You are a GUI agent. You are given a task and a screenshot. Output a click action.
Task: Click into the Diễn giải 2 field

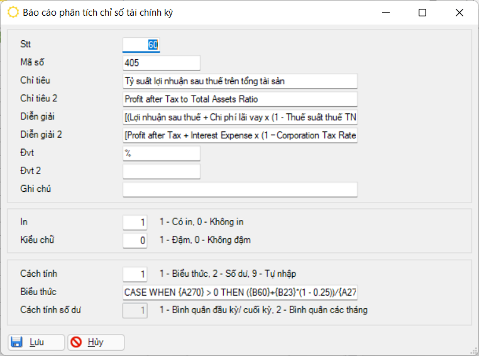click(x=240, y=136)
